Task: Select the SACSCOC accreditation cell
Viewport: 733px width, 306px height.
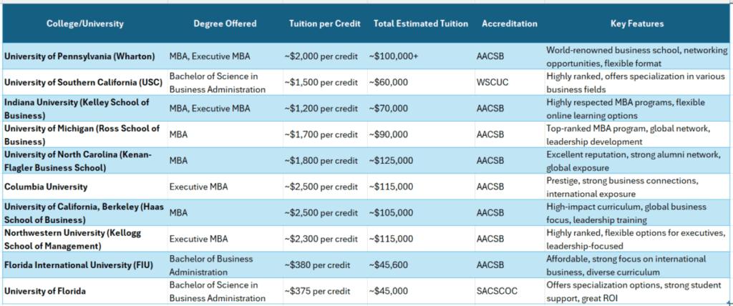Action: [x=510, y=292]
